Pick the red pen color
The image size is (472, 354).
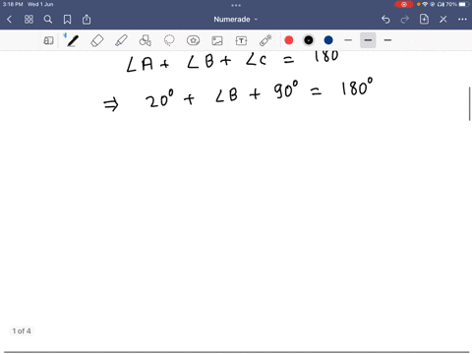pos(289,40)
